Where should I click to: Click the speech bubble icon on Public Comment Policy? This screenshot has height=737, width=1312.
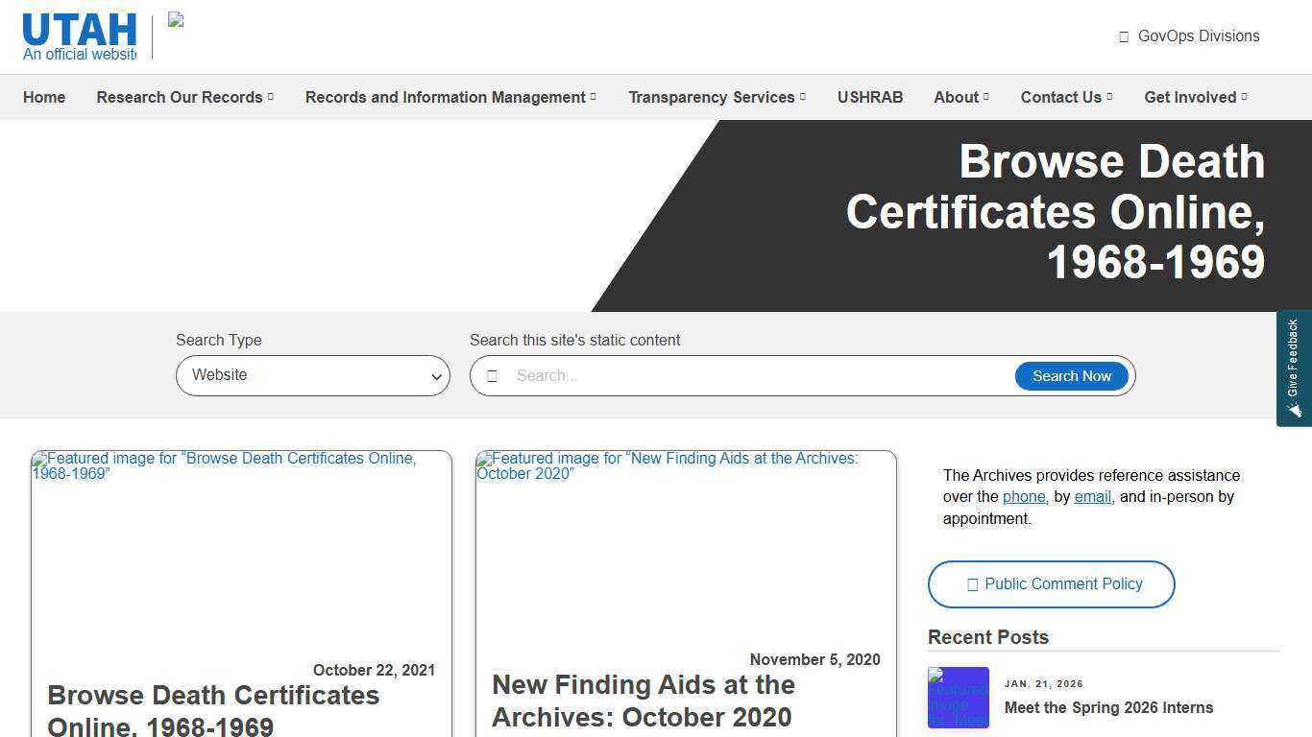[972, 583]
